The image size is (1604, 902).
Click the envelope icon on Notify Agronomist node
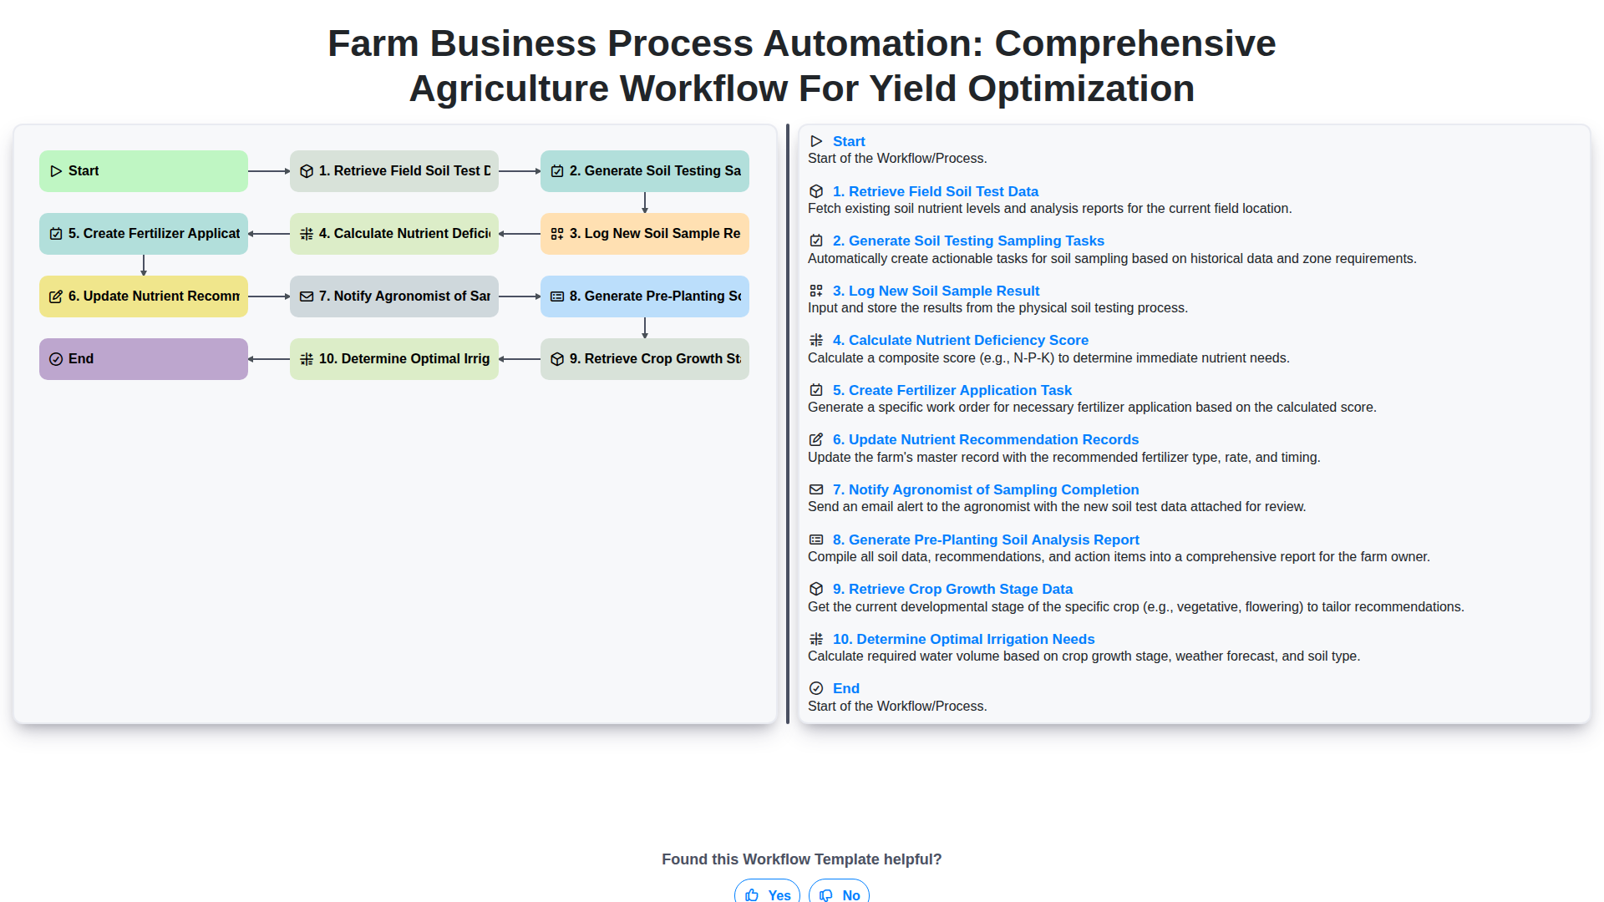click(307, 296)
